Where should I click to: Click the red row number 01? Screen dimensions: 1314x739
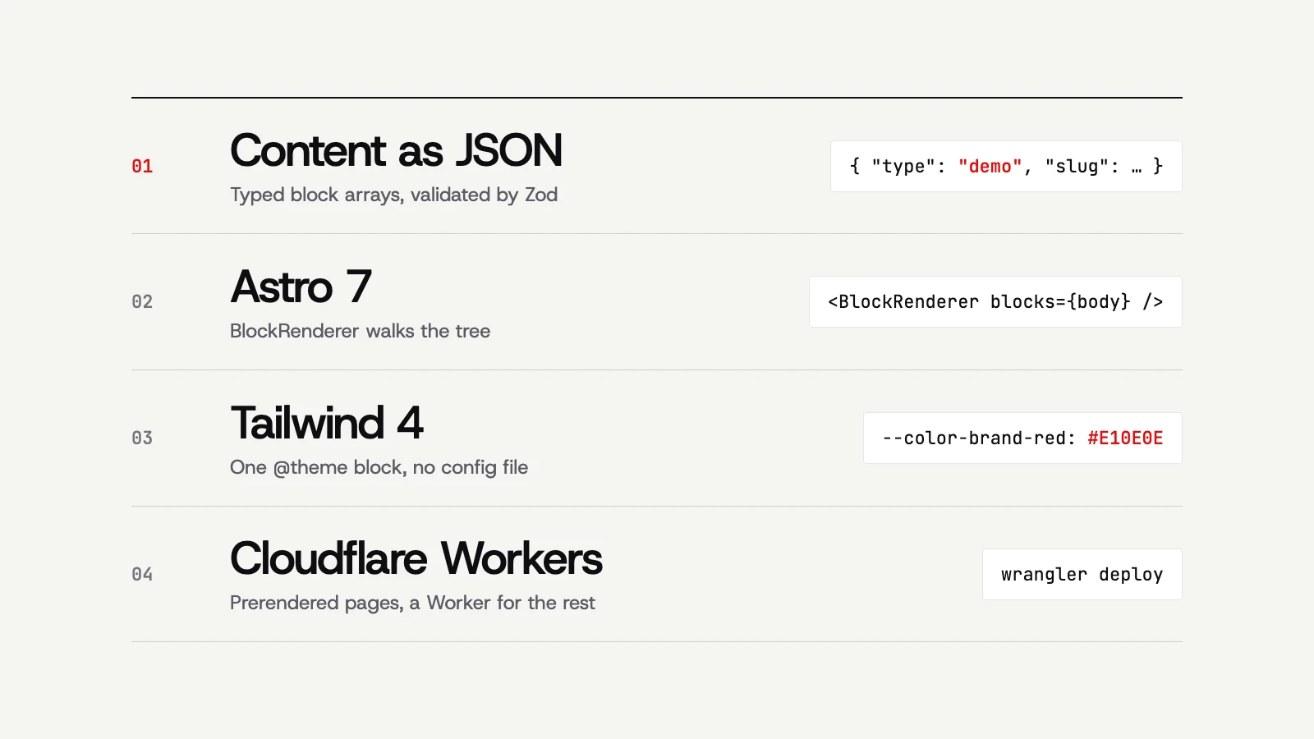click(x=142, y=167)
